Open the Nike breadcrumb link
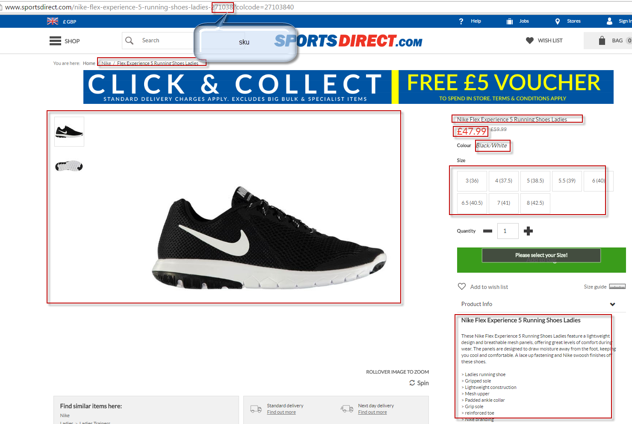 coord(106,63)
